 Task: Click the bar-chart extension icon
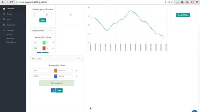(x=177, y=2)
